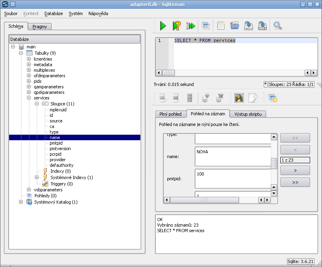The width and height of the screenshot is (322, 267).
Task: Click the '1 z 23' record counter
Action: pyautogui.click(x=295, y=160)
